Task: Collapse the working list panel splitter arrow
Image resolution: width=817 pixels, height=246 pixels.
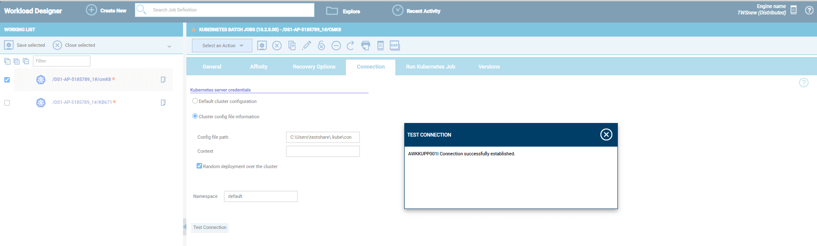Action: tap(185, 227)
